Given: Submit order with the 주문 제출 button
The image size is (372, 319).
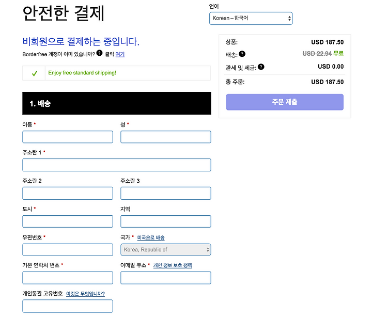Looking at the screenshot, I should tap(285, 102).
